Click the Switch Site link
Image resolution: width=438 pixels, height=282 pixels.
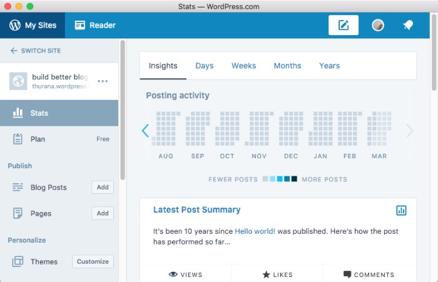(x=41, y=51)
